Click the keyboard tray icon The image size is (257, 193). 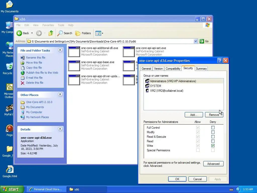tap(231, 189)
